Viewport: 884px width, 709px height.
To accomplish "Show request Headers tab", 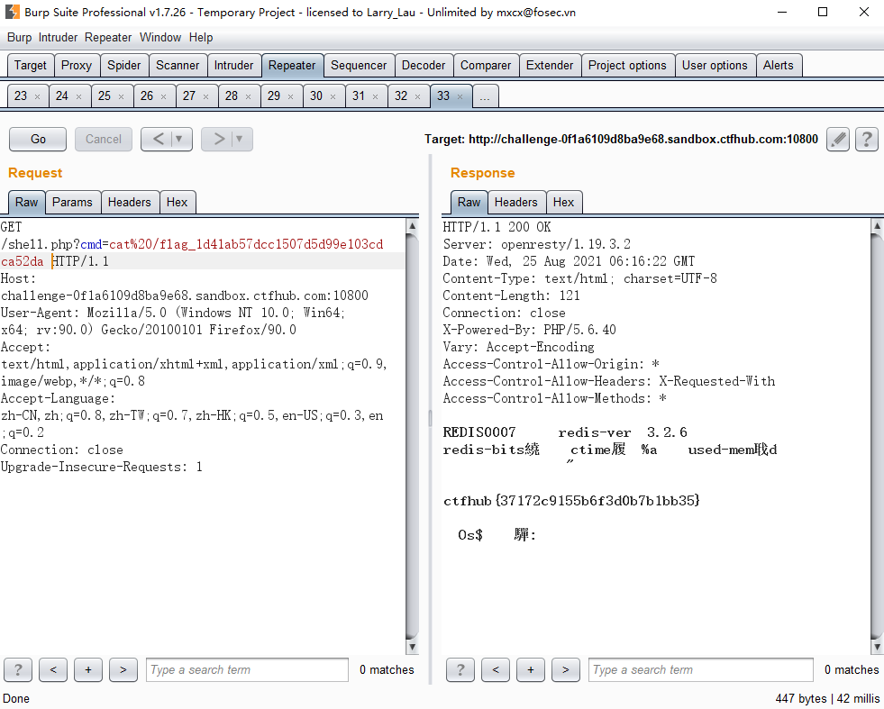I will (129, 203).
